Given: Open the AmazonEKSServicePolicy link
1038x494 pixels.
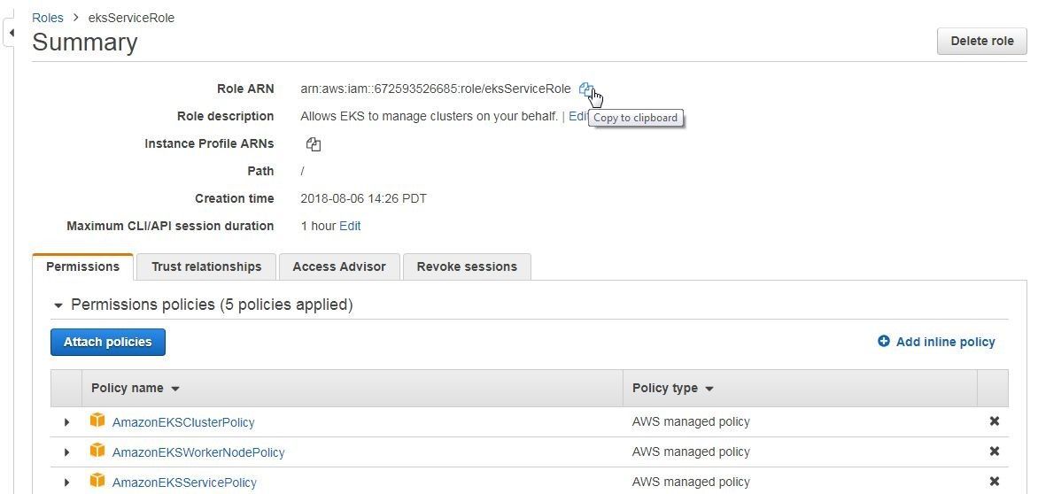Looking at the screenshot, I should pyautogui.click(x=185, y=482).
